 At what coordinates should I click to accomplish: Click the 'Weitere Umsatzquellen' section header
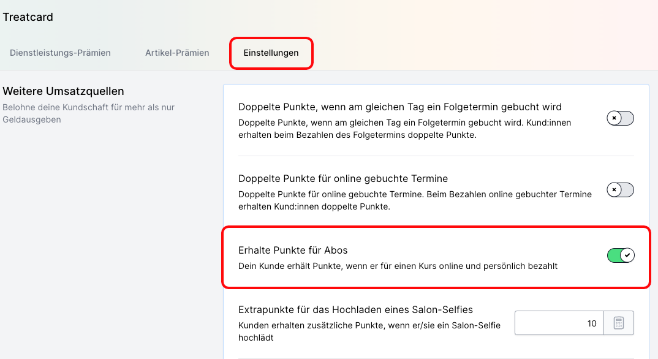64,91
